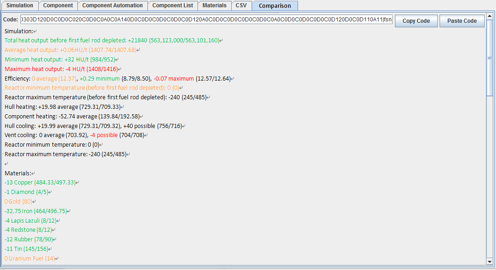The image size is (496, 270).
Task: Select the -13 Copper materials entry
Action: (41, 182)
